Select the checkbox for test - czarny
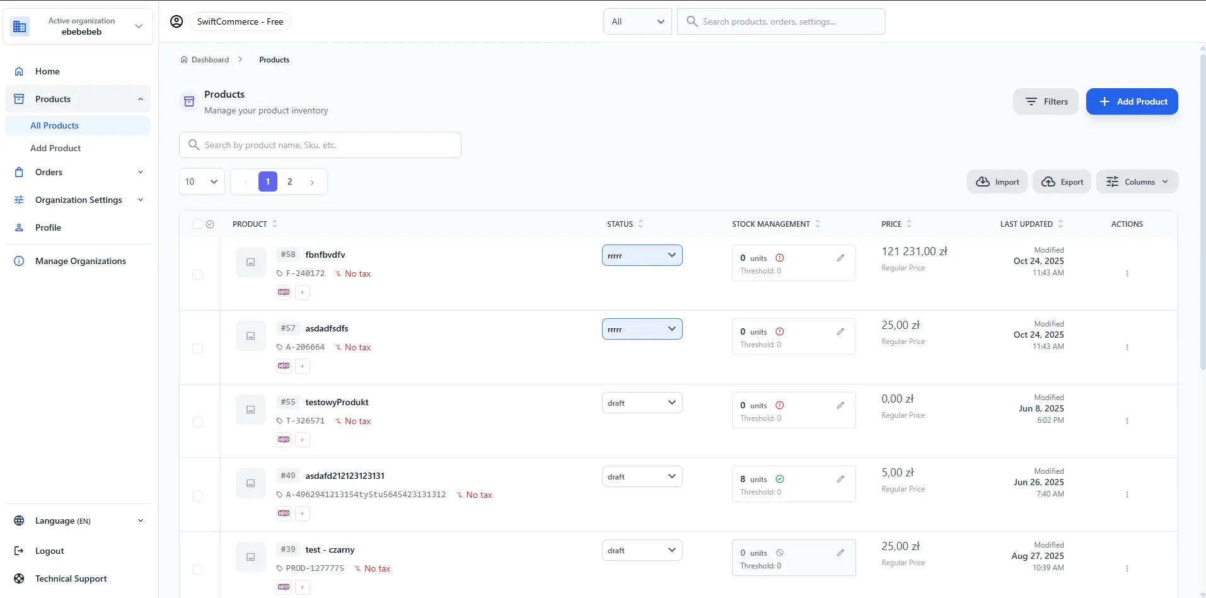 [x=197, y=570]
